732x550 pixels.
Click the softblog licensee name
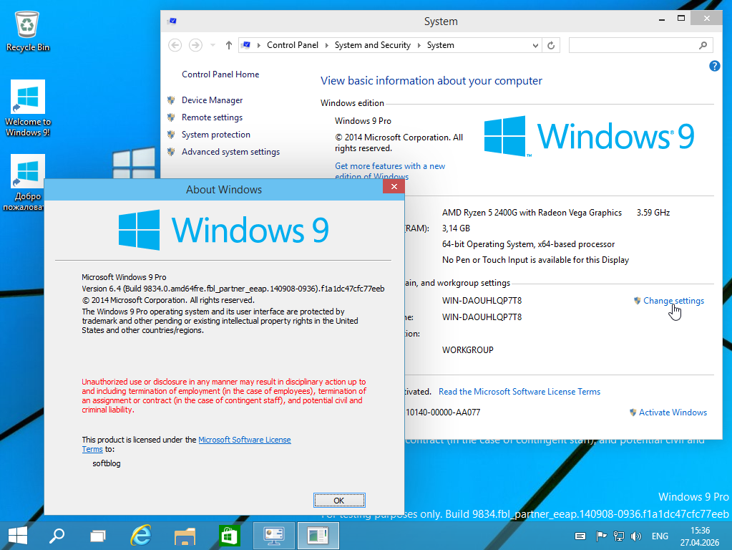coord(107,463)
